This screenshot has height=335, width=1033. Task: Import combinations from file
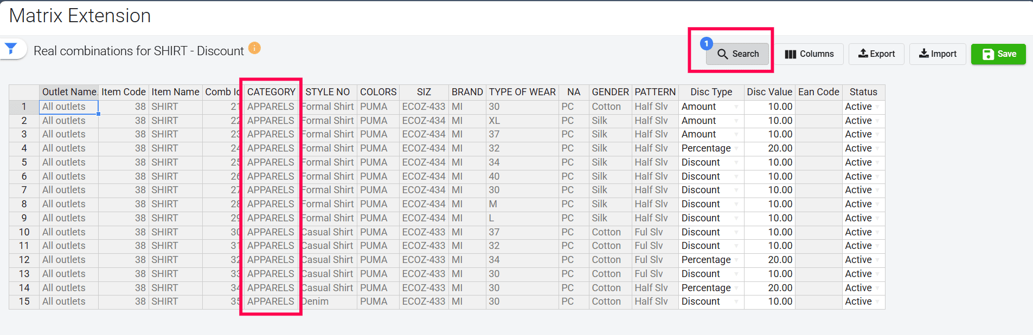pyautogui.click(x=937, y=54)
